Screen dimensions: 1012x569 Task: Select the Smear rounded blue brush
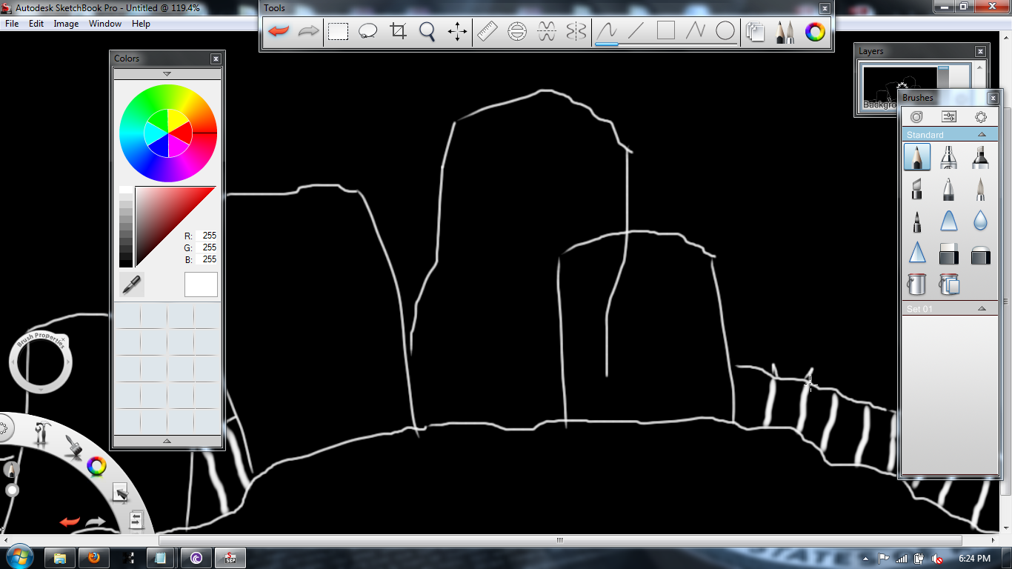click(x=948, y=221)
